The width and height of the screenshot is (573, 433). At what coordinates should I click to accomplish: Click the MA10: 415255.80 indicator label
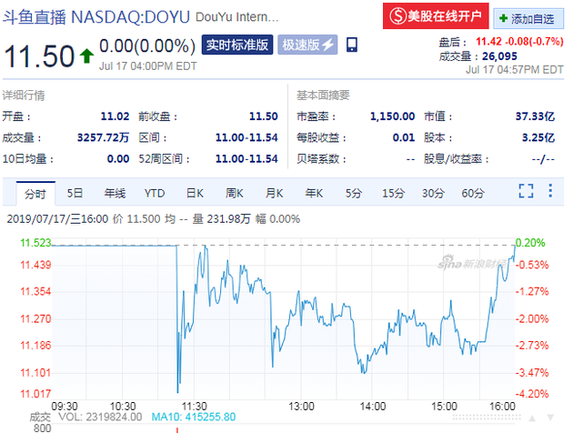[x=194, y=417]
